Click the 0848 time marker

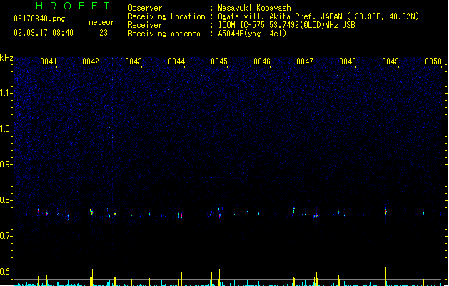[x=348, y=61]
